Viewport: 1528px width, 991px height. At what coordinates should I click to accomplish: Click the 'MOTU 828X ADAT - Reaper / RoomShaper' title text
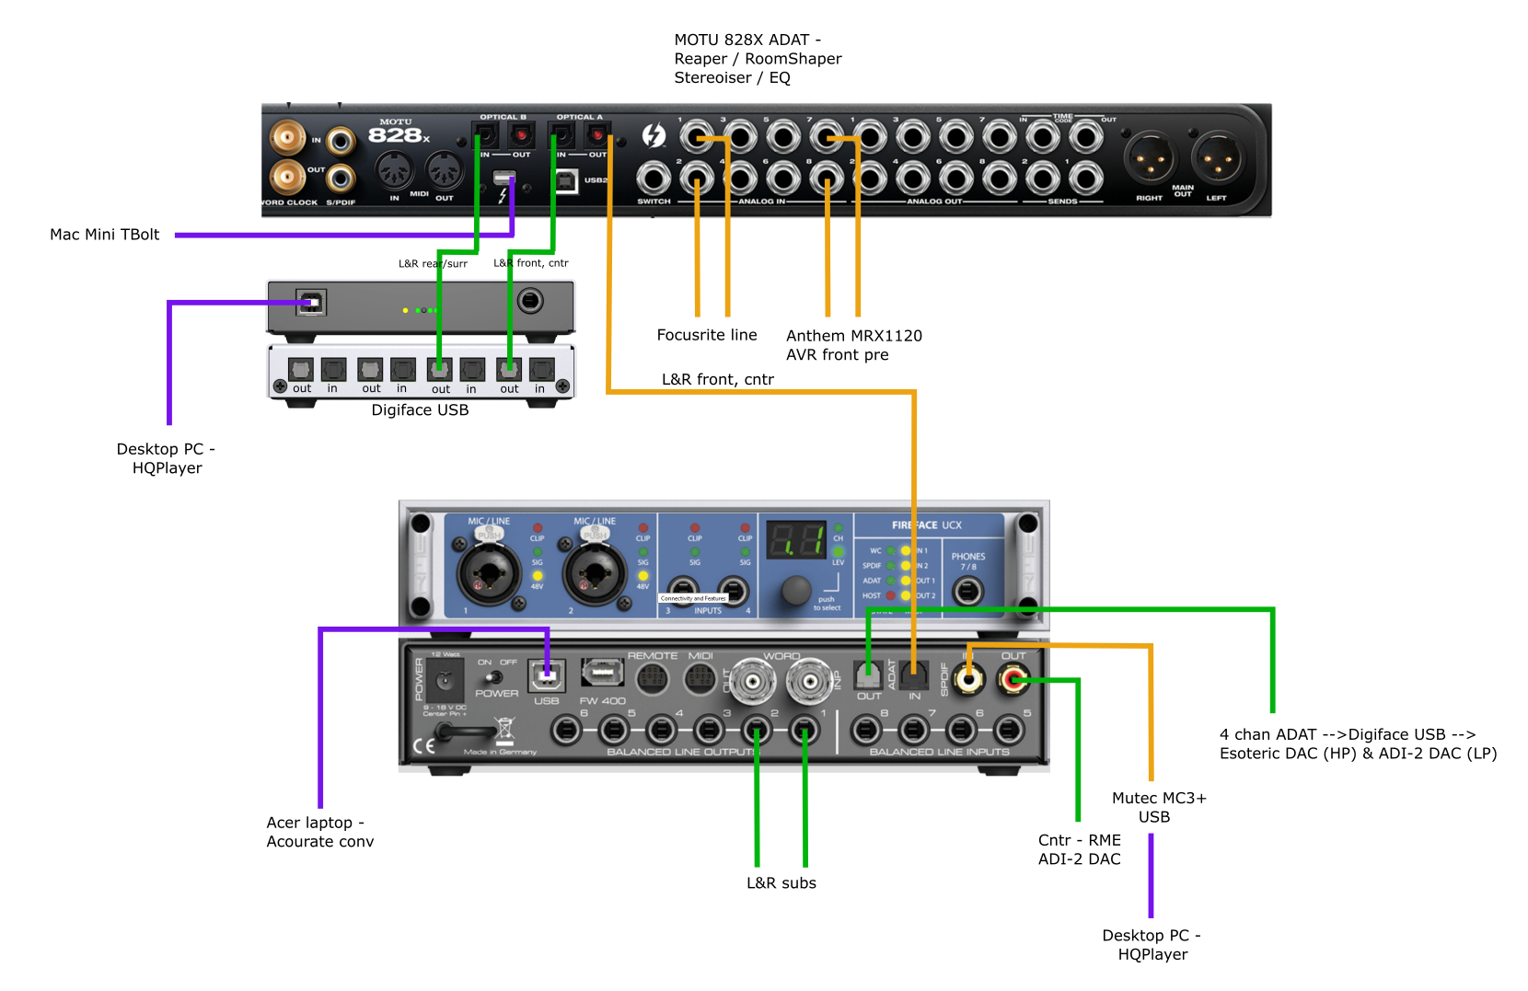pyautogui.click(x=758, y=50)
